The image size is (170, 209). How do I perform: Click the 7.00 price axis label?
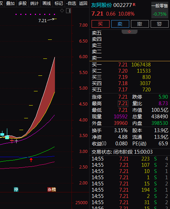pos(83,25)
